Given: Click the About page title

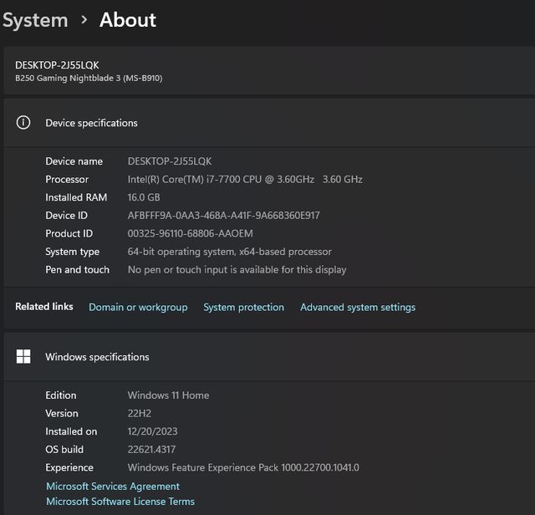Looking at the screenshot, I should point(128,20).
